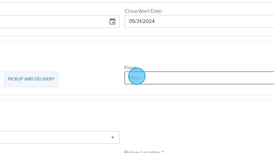Click the Fleet placeholder text
Screen dimensions: 274x153
[134, 78]
